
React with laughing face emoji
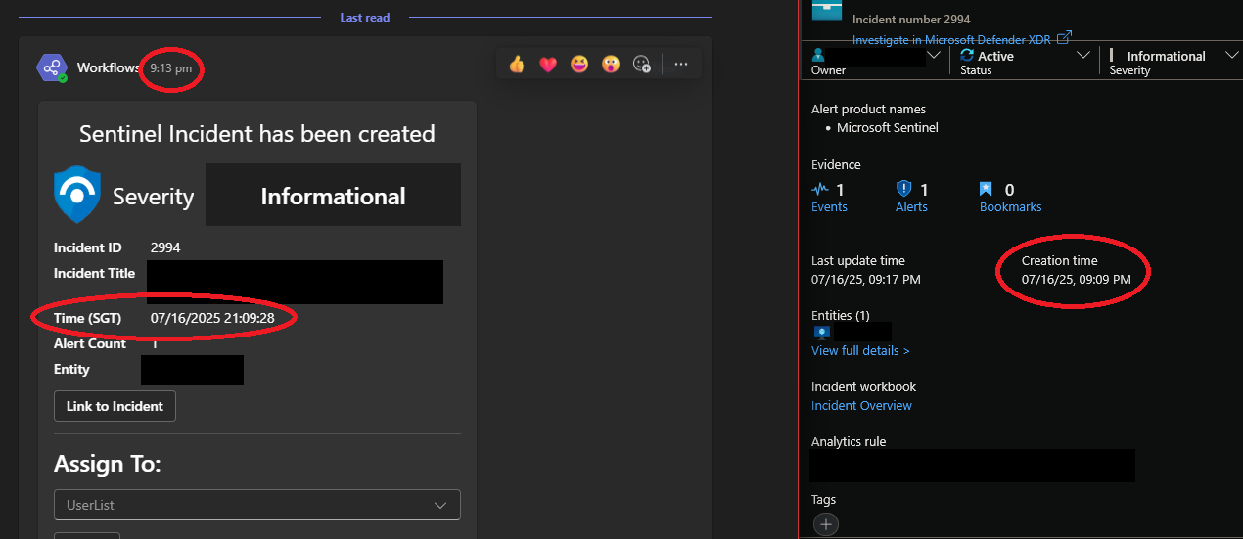(x=579, y=65)
